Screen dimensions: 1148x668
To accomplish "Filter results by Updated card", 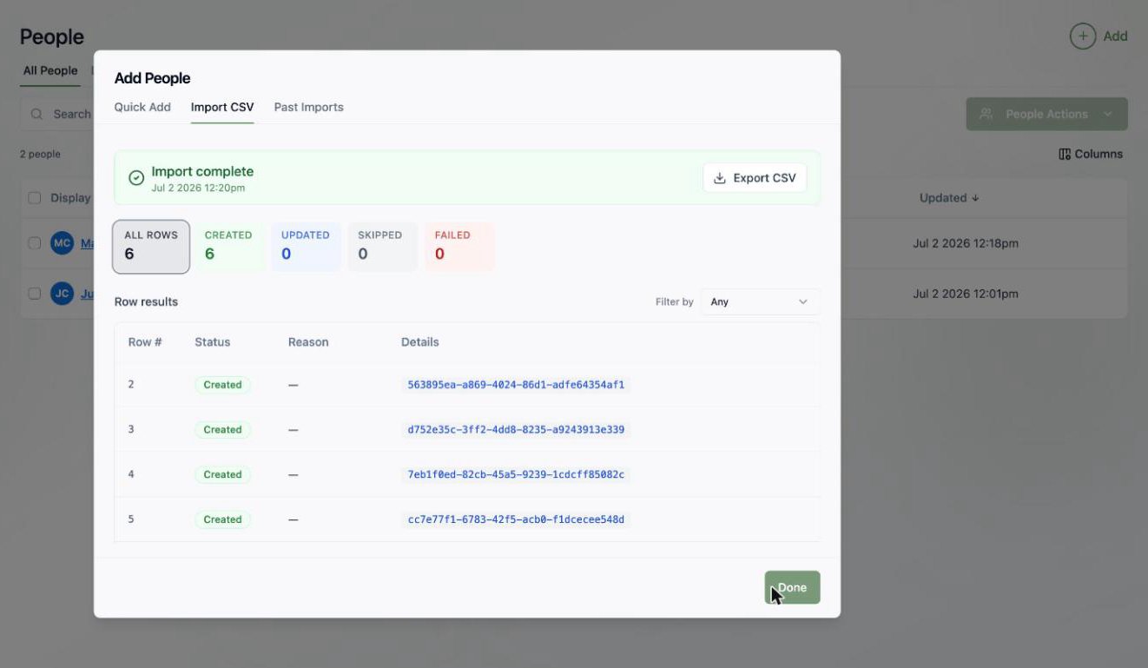I will coord(306,247).
